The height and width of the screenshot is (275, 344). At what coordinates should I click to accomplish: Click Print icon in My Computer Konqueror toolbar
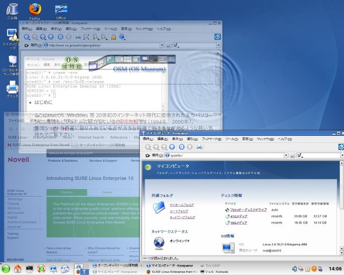[x=199, y=147]
